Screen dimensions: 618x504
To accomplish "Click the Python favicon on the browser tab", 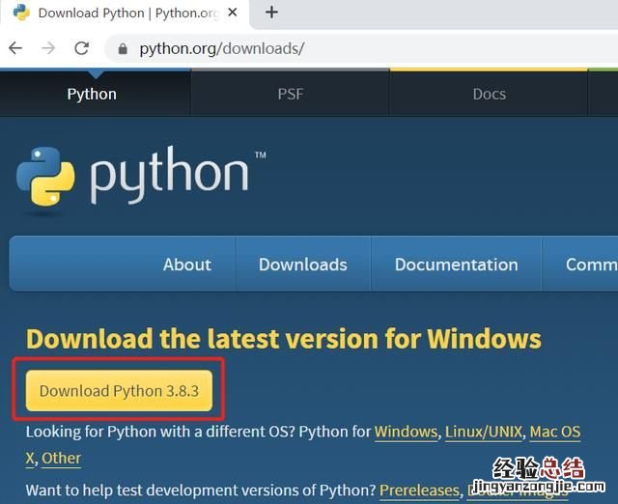I will point(21,14).
